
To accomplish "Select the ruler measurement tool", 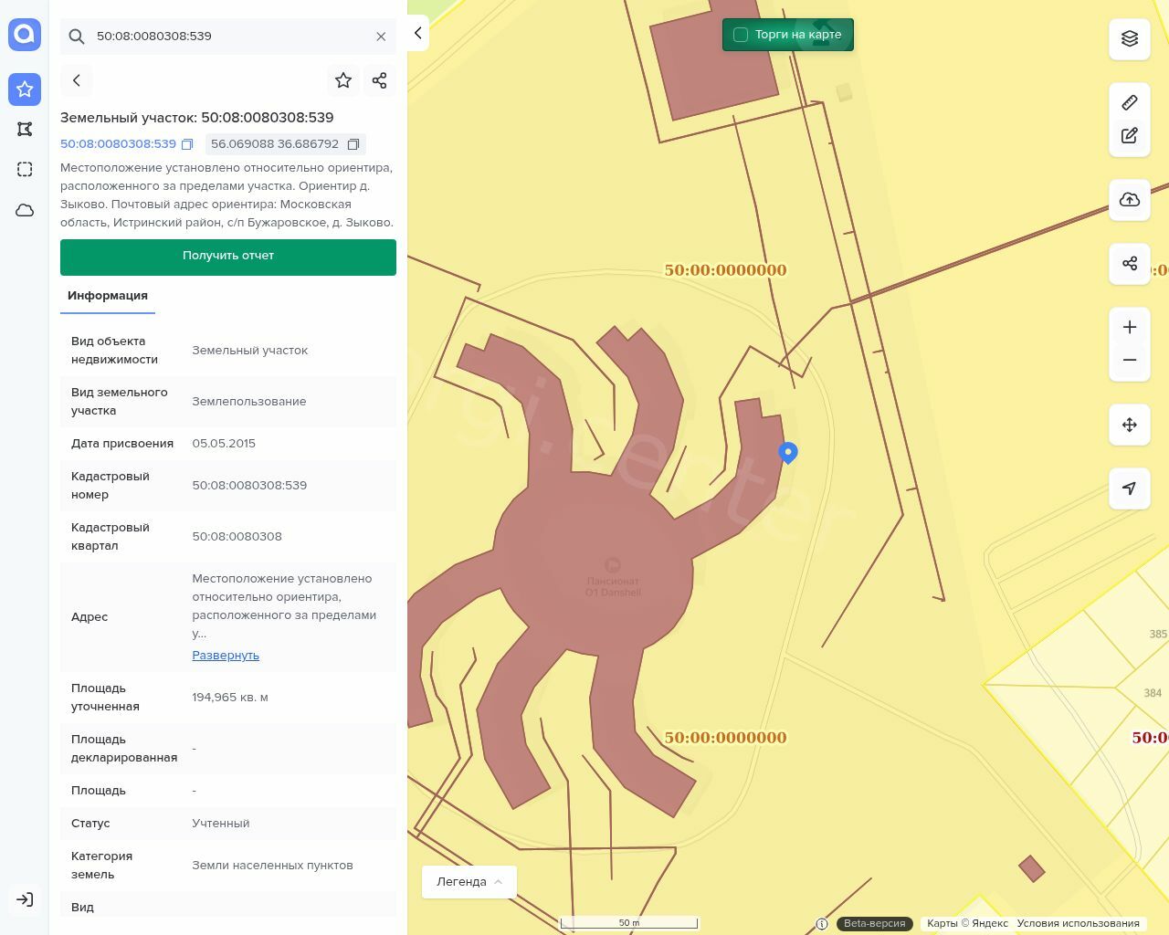I will tap(1130, 102).
